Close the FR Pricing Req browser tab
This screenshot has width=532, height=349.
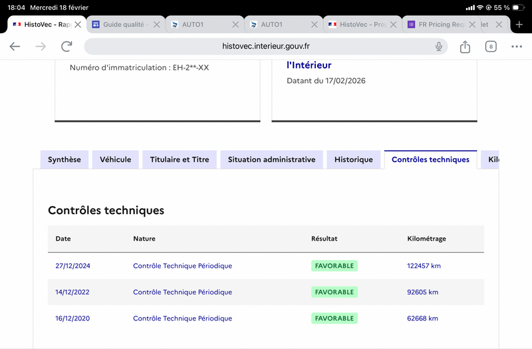point(473,25)
